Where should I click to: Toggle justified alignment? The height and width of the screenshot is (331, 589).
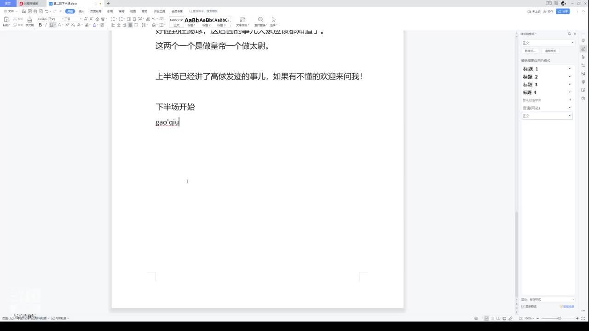130,25
